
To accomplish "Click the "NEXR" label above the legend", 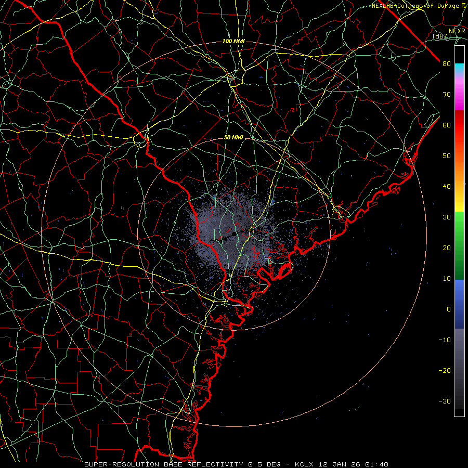I will (457, 31).
